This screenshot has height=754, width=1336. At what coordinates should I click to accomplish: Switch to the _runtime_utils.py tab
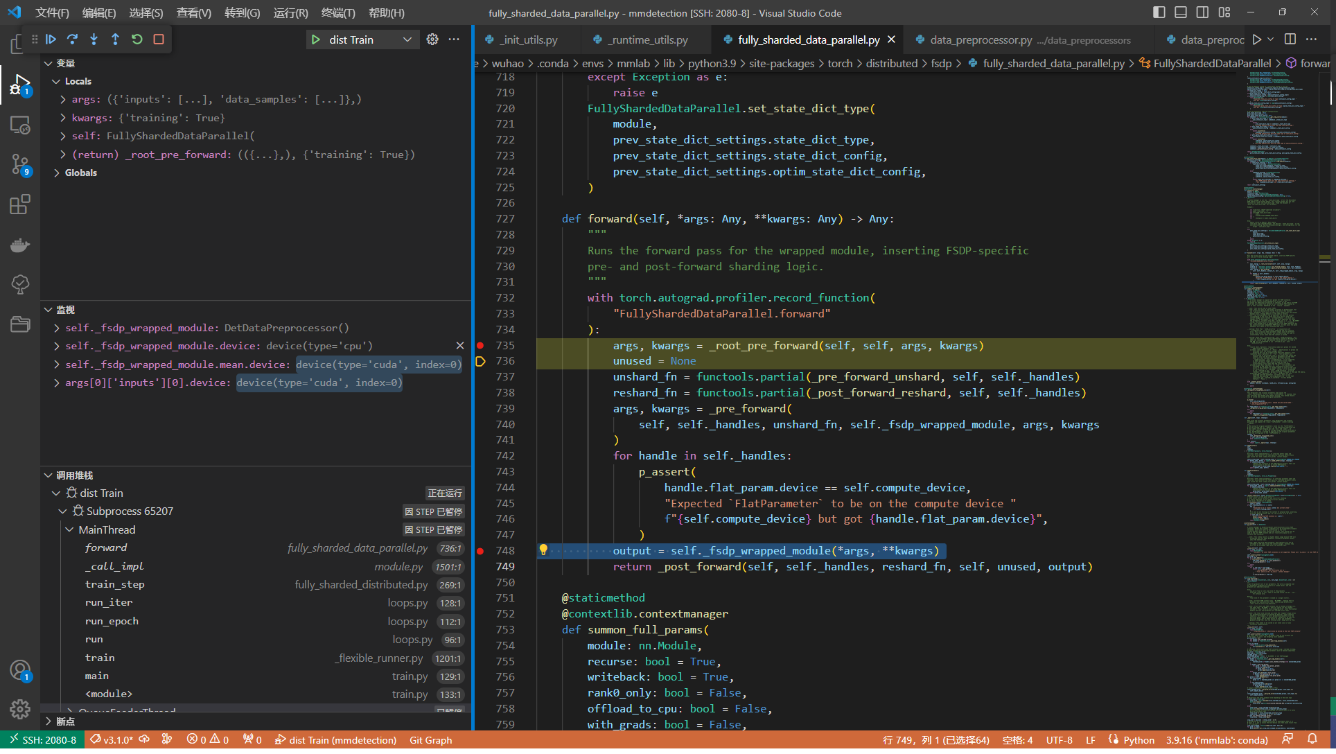(x=647, y=40)
